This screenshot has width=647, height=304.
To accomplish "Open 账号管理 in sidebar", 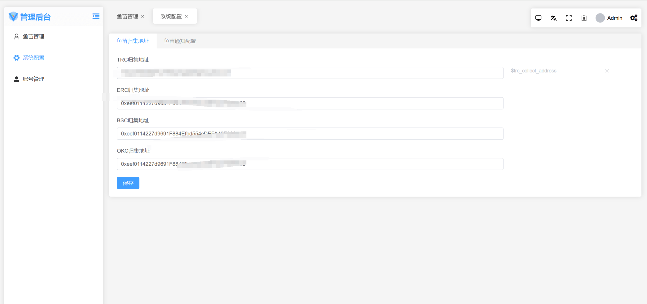I will [x=33, y=79].
